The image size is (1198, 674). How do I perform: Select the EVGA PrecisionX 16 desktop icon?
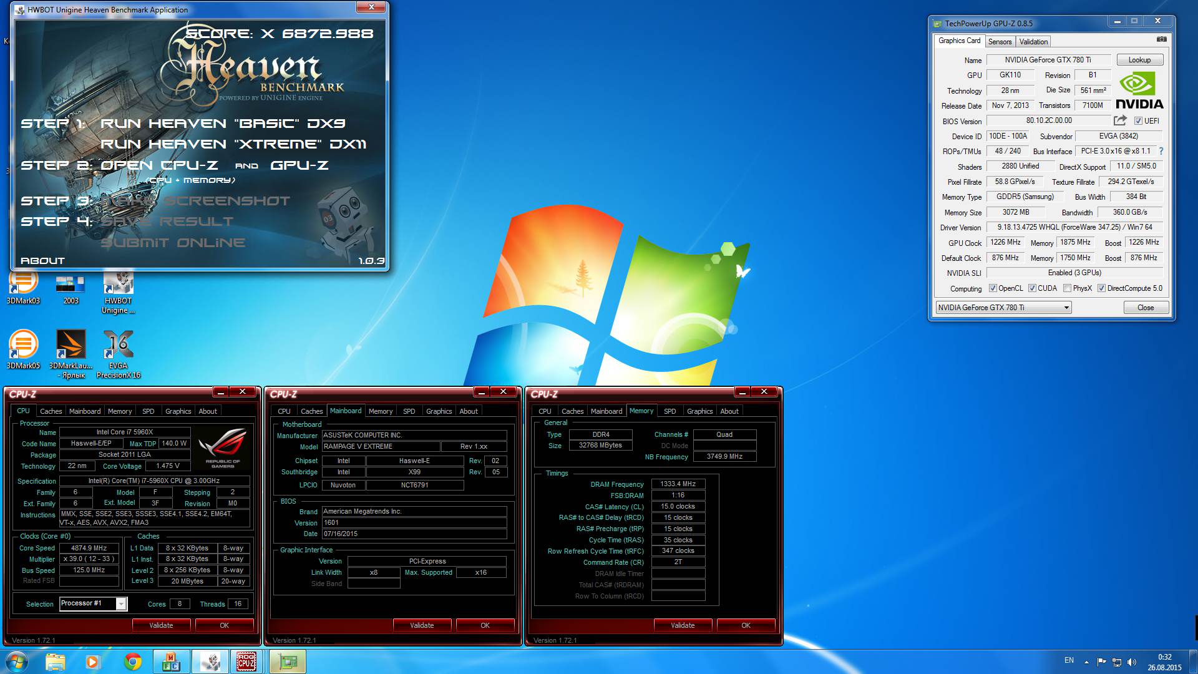(119, 354)
